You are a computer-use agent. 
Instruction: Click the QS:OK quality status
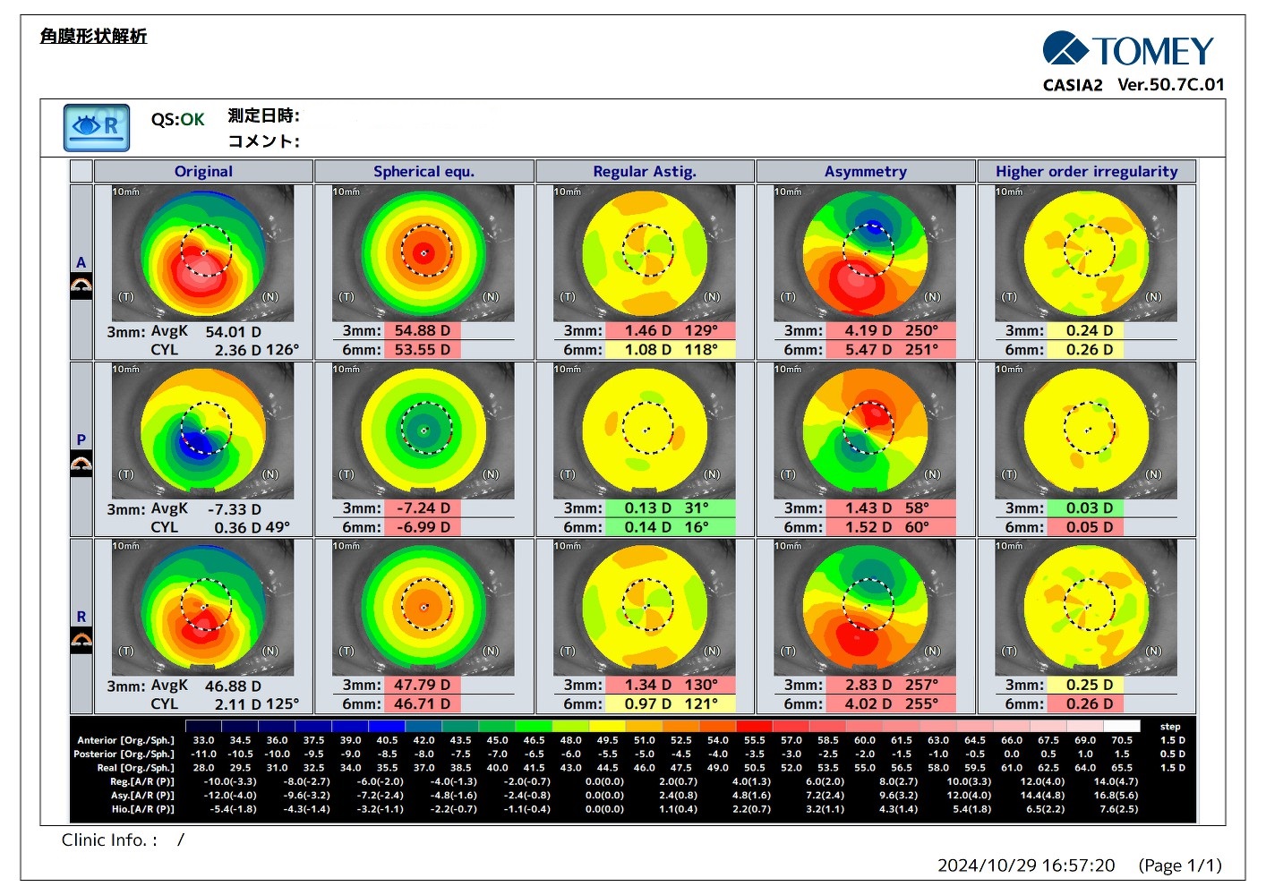[x=177, y=119]
